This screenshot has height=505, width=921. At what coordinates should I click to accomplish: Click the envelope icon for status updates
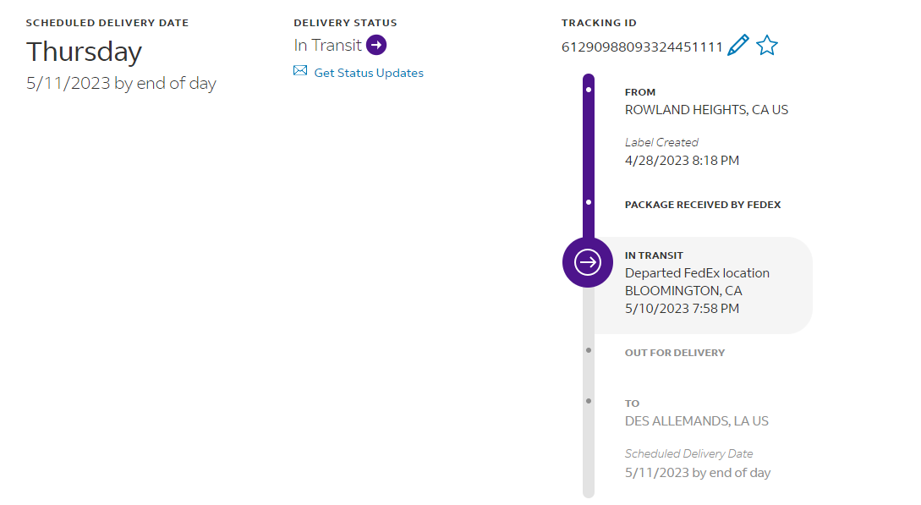[x=300, y=72]
